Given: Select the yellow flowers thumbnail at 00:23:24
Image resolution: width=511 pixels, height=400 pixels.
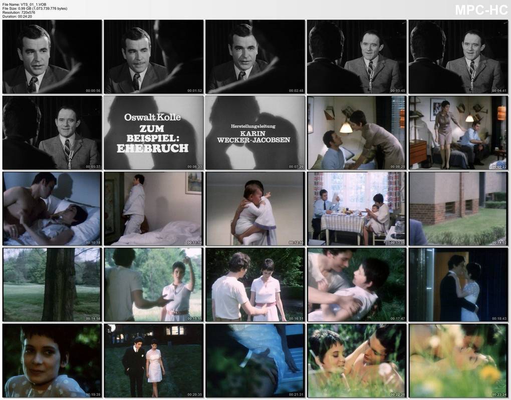Looking at the screenshot, I should pos(458,360).
